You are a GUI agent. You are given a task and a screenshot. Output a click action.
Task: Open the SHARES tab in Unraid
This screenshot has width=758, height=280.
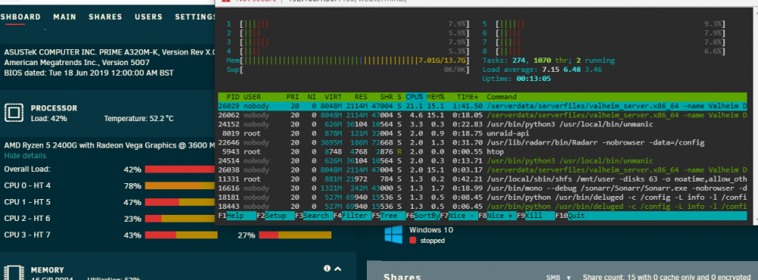click(105, 17)
